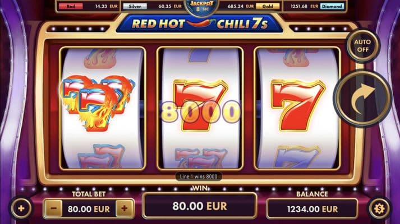Screen dimensions: 400x224
Task: Click the red 7 on right reel
Action: click(298, 105)
